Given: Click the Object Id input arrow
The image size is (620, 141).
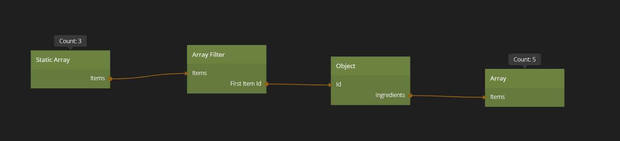Looking at the screenshot, I should (x=330, y=85).
